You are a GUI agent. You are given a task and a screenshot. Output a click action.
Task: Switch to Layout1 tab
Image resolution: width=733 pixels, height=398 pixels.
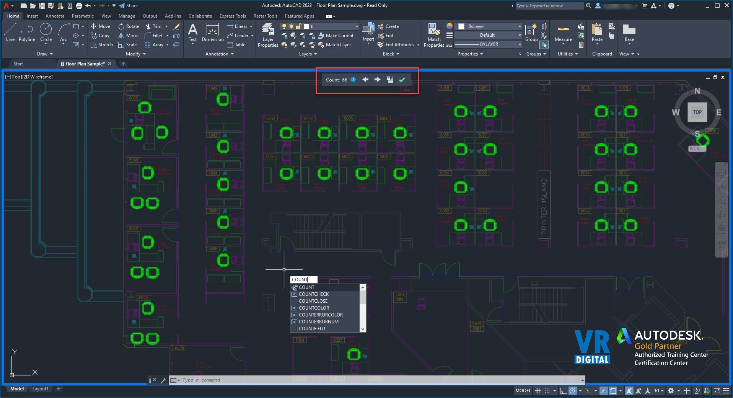pyautogui.click(x=40, y=389)
